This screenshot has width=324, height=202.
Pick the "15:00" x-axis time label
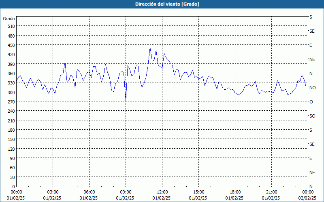198,192
